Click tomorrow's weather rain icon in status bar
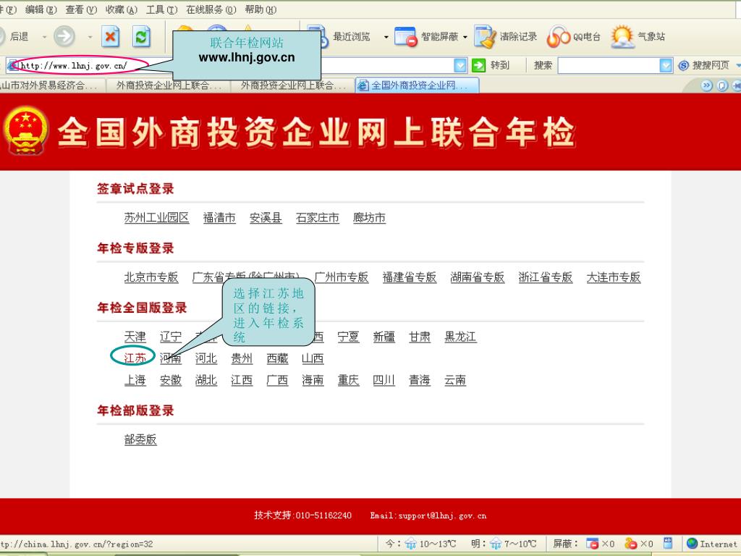The width and height of the screenshot is (741, 556). pyautogui.click(x=496, y=544)
